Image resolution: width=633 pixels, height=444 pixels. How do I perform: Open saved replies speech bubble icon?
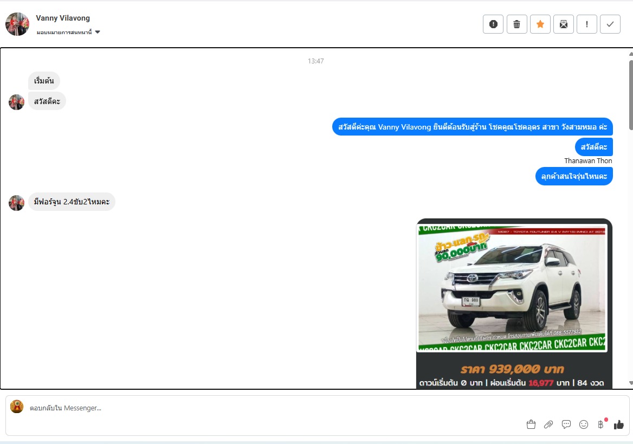(x=566, y=424)
